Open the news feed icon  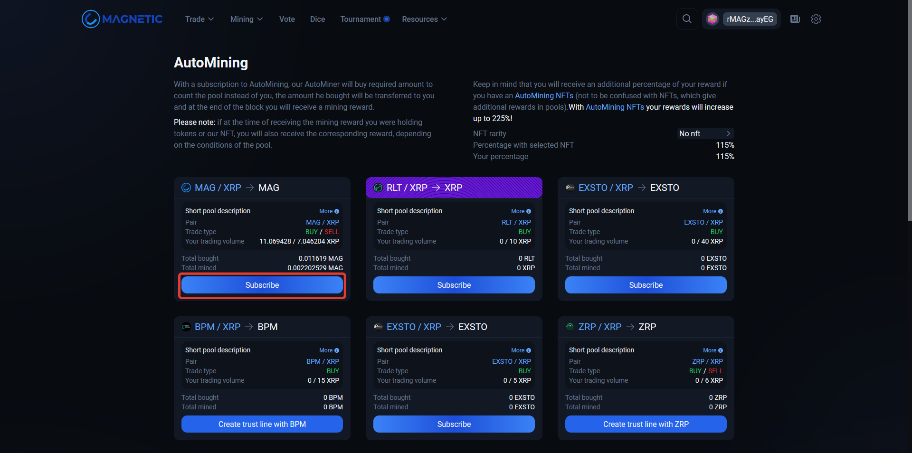click(795, 19)
